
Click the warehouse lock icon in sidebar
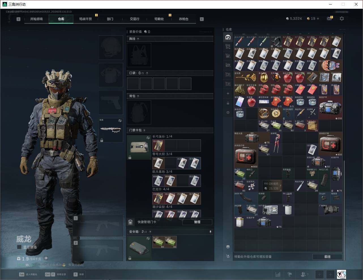point(228,103)
